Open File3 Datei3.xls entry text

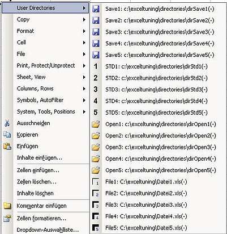(x=146, y=205)
